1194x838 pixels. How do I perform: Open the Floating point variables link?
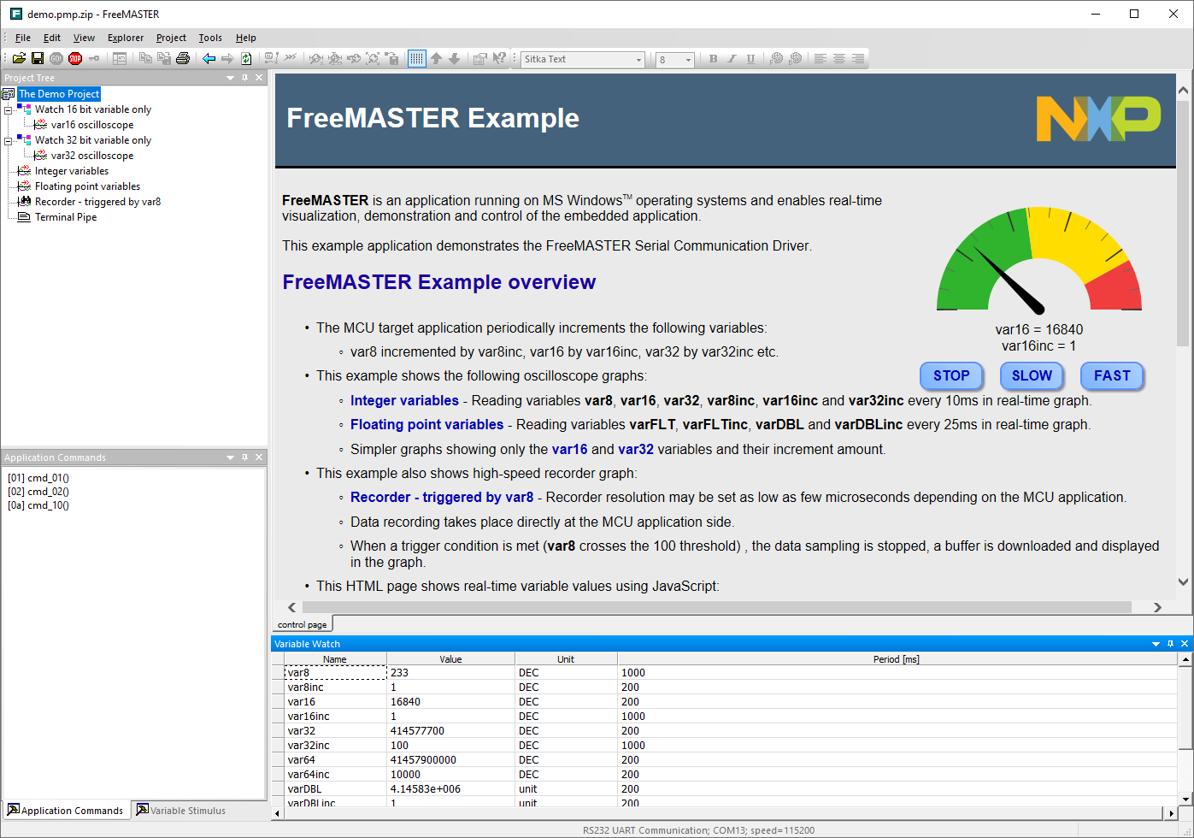pyautogui.click(x=426, y=424)
